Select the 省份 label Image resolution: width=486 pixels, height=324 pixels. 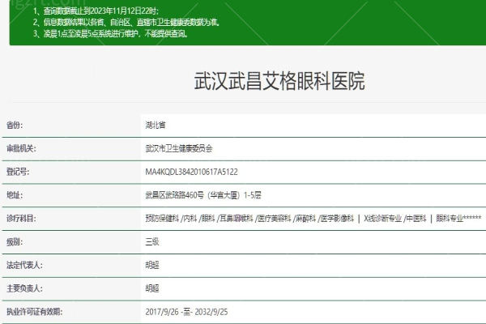point(15,126)
